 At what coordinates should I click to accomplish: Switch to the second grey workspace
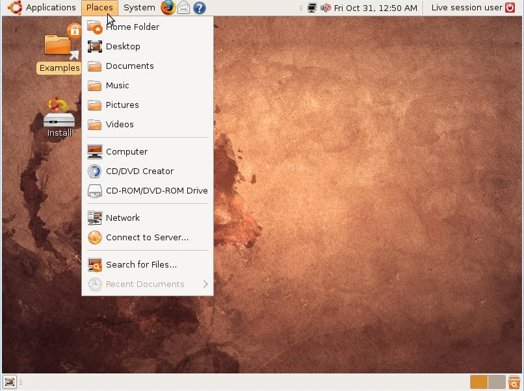[x=497, y=382]
